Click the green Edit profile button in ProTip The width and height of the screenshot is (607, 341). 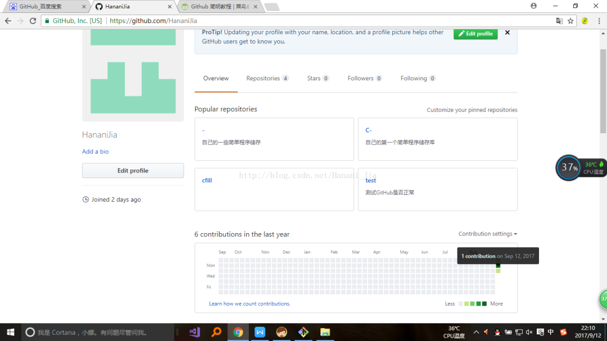475,34
